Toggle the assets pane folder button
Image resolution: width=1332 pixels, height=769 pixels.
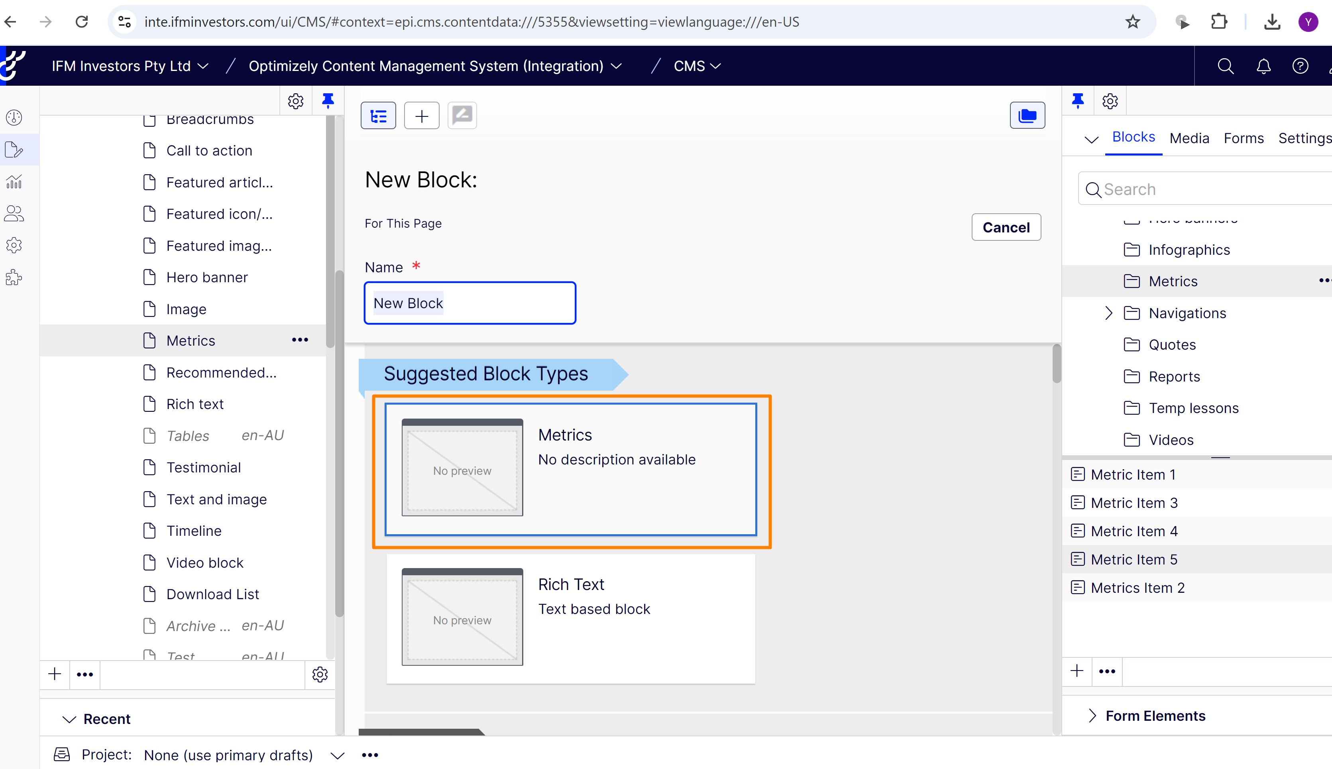pos(1027,116)
